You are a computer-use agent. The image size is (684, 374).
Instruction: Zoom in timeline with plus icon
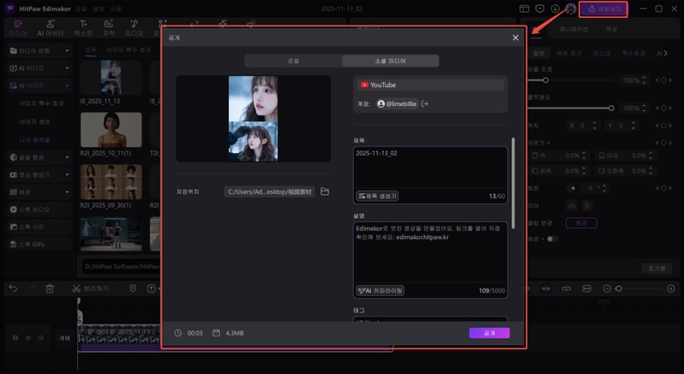tap(671, 289)
